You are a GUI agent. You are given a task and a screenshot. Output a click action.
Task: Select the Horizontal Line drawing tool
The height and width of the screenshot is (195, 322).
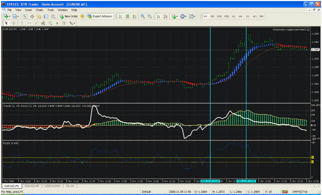coord(29,23)
